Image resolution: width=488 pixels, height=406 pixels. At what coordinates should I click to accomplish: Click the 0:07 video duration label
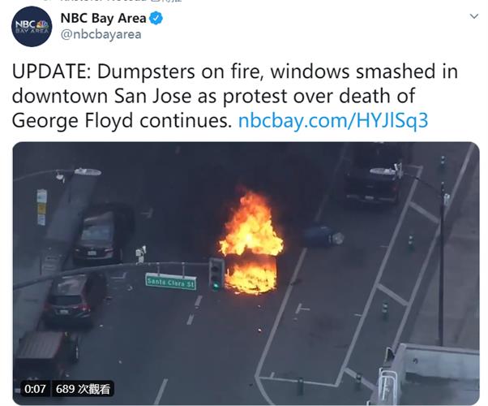35,389
